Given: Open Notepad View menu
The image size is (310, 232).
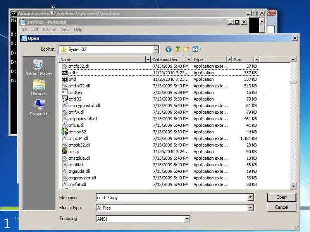Looking at the screenshot, I should point(65,29).
